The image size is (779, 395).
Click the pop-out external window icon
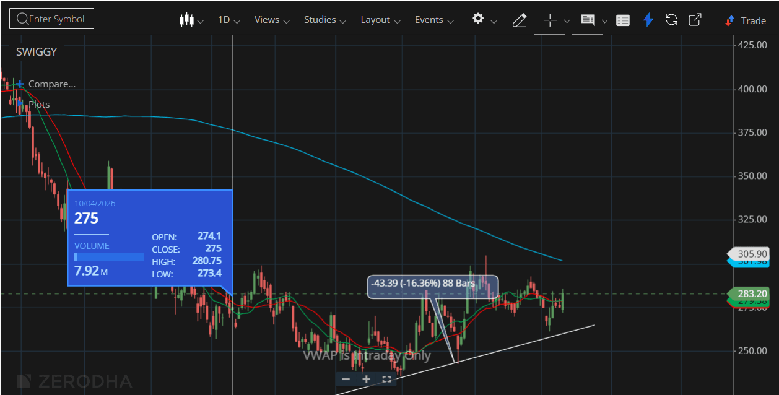[695, 20]
